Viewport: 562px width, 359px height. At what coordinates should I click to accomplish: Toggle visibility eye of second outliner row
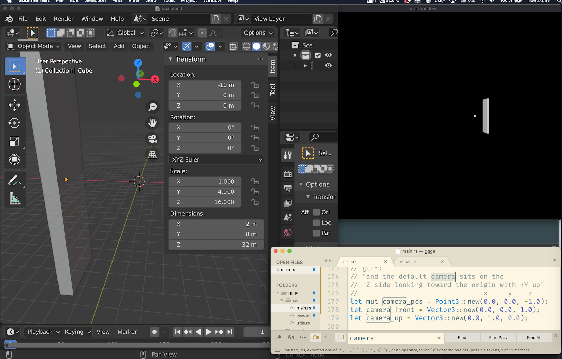[329, 65]
